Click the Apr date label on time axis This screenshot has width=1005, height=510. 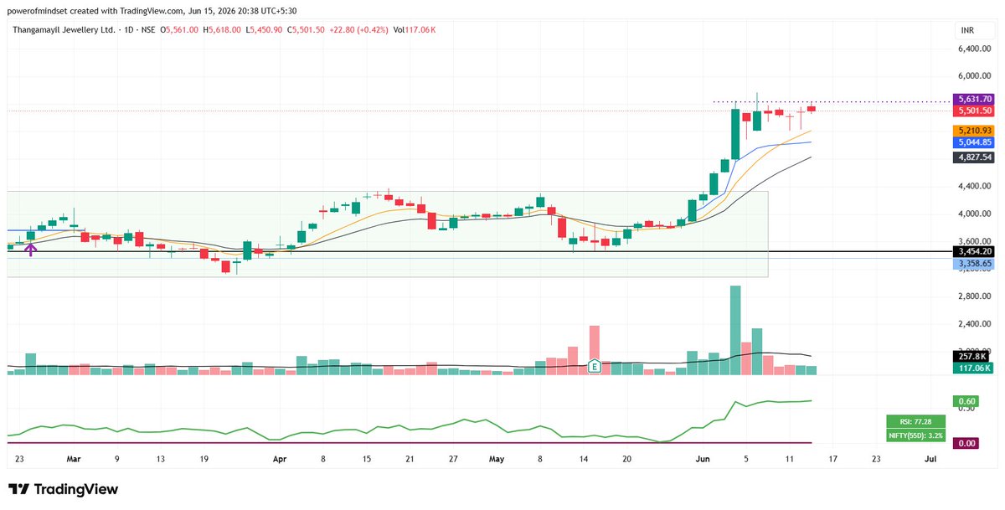tap(280, 459)
